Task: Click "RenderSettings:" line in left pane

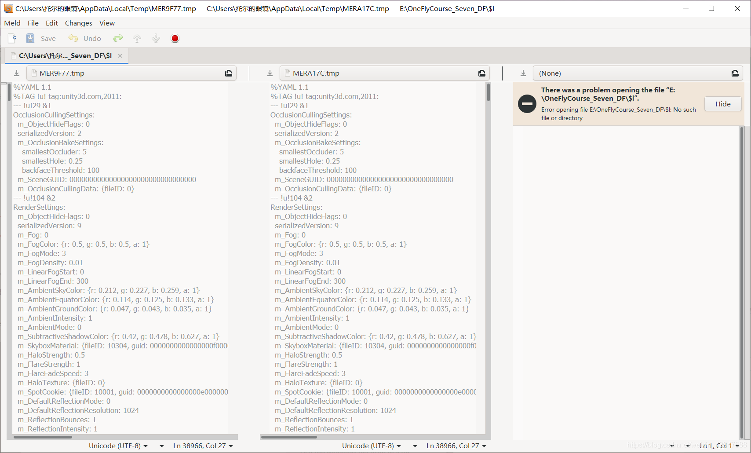Action: 39,207
